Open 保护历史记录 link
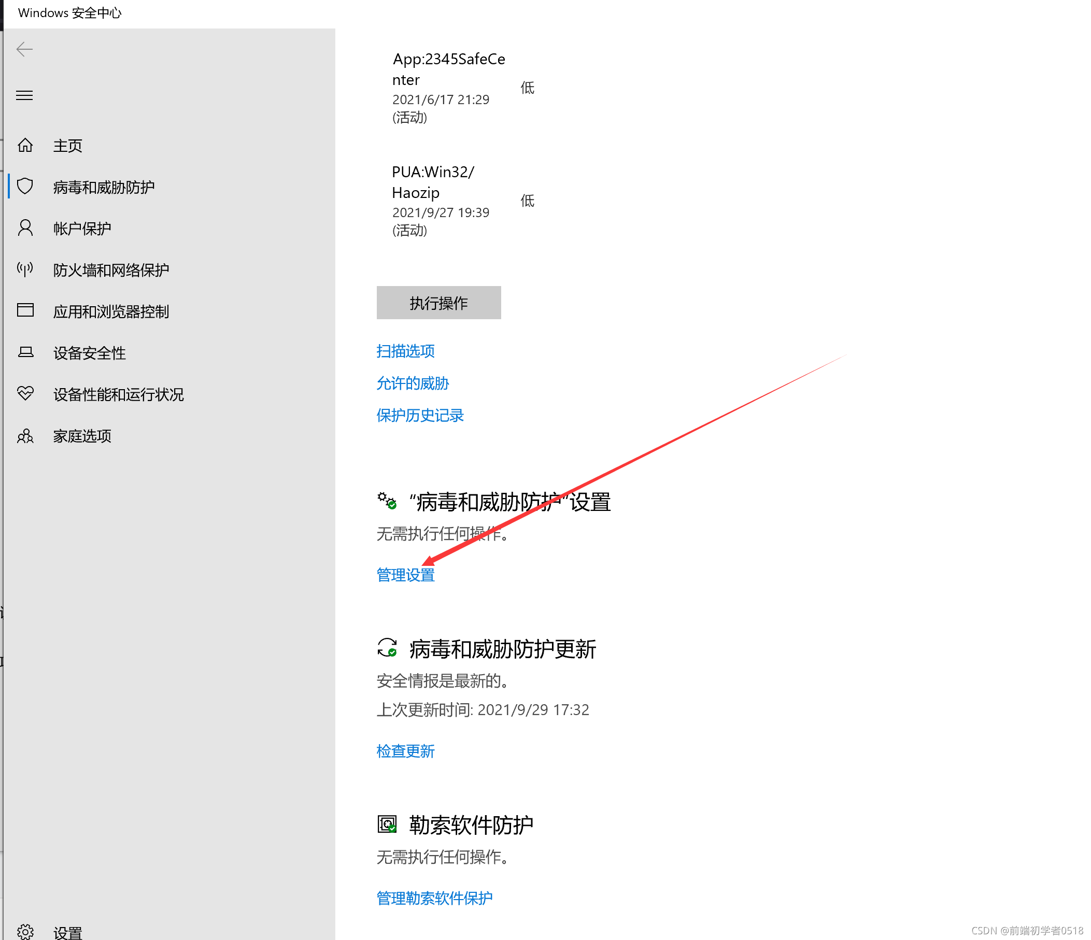The height and width of the screenshot is (940, 1091). coord(420,415)
